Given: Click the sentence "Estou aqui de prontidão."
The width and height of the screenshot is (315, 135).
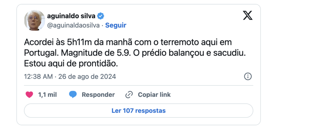Looking at the screenshot, I should click(71, 64).
